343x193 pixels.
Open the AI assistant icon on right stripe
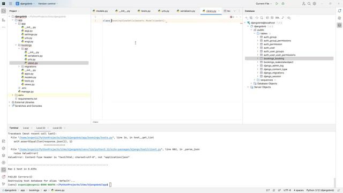point(339,18)
